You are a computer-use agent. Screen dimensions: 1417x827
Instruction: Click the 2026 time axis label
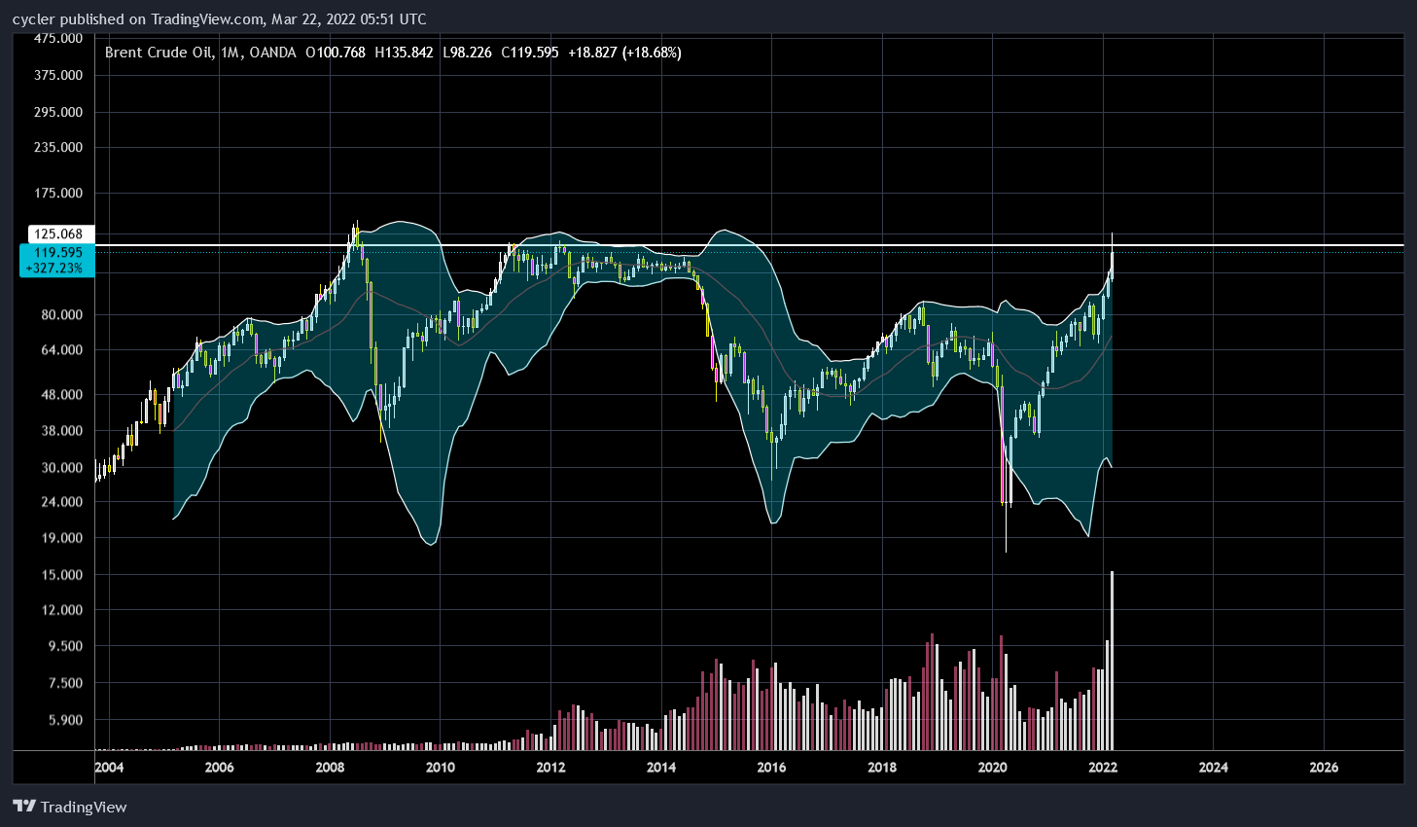click(1325, 767)
